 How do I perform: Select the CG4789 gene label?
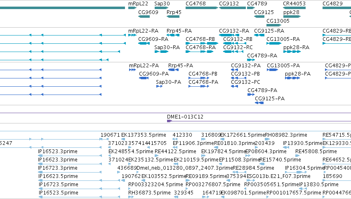[x=257, y=4]
